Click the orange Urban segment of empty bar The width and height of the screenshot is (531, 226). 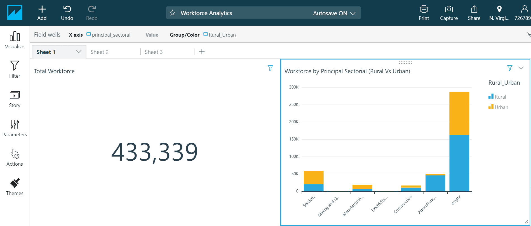(459, 113)
